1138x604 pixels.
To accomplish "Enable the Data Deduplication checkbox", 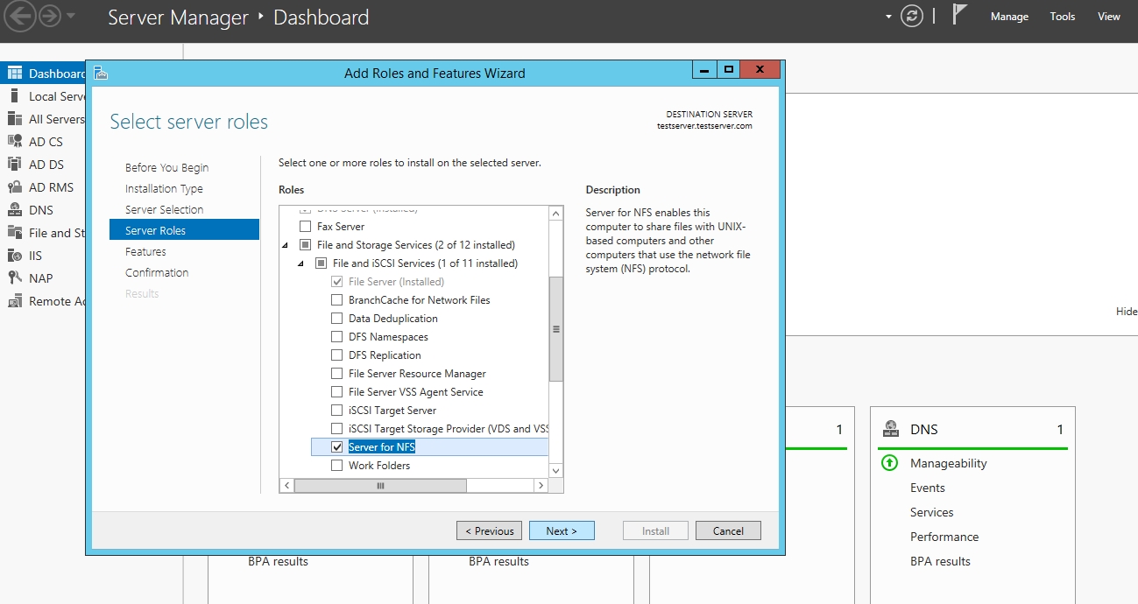I will pos(337,319).
